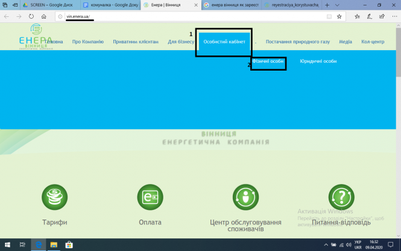Show hidden system tray icons
401x251 pixels.
point(326,245)
